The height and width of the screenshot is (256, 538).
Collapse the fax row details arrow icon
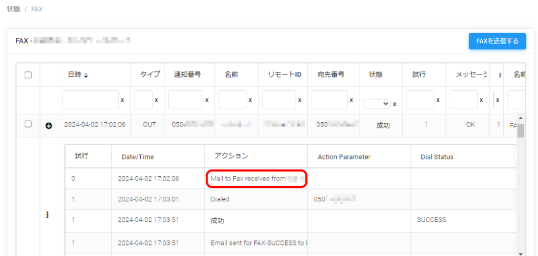pyautogui.click(x=49, y=125)
